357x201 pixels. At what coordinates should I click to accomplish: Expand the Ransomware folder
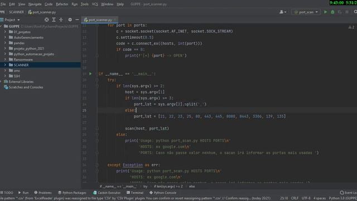point(5,60)
